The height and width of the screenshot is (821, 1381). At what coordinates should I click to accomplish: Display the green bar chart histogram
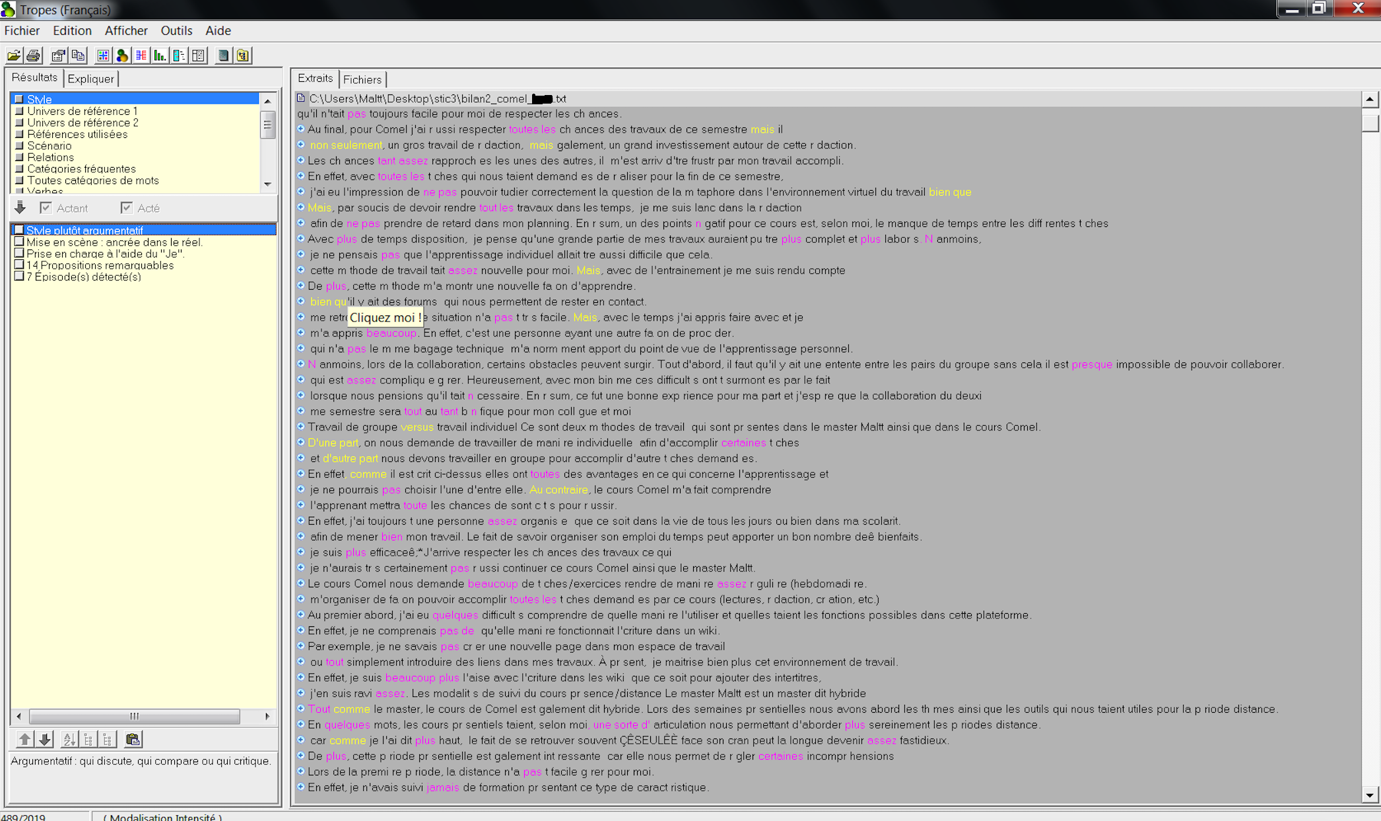(x=160, y=55)
